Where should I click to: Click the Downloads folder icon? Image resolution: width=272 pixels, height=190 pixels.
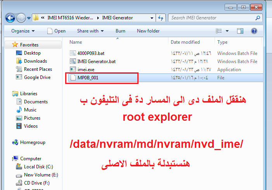click(x=19, y=61)
